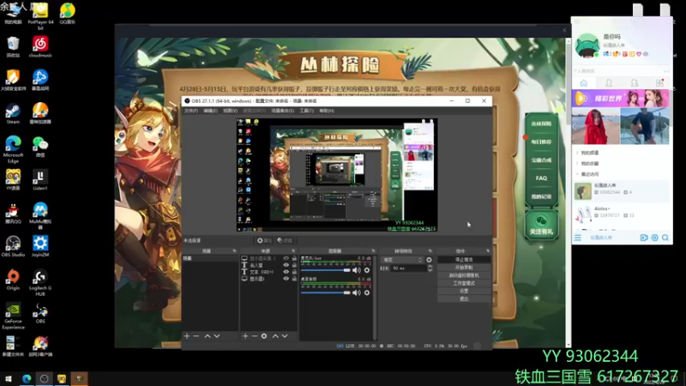Open transition type dropdown showing 渐变
Viewport: 686px width, 386px height.
click(402, 260)
